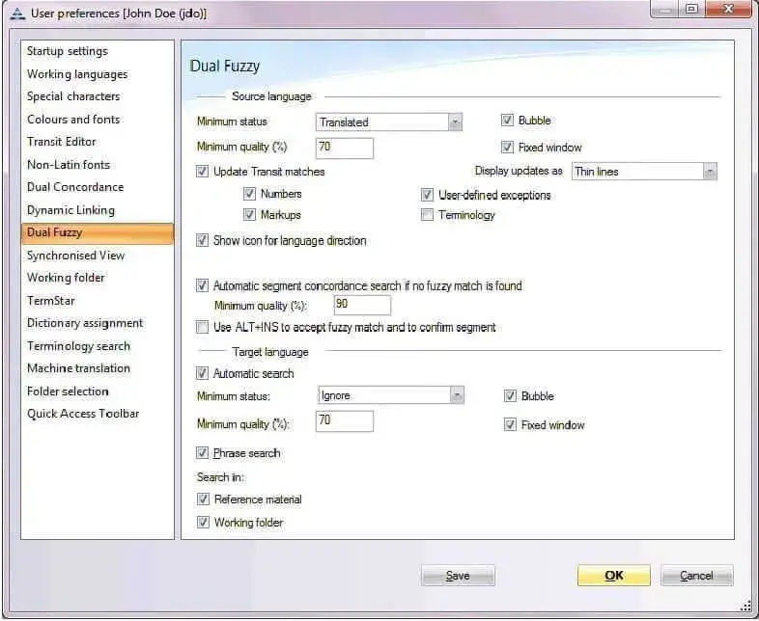Toggle target language Bubble checkbox
The width and height of the screenshot is (759, 621).
(510, 395)
